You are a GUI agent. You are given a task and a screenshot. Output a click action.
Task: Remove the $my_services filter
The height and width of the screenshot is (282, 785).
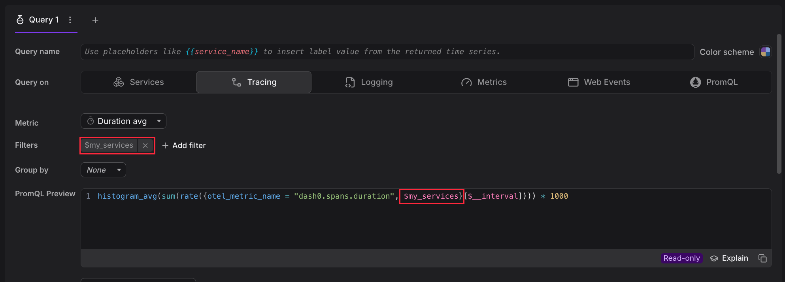(145, 145)
